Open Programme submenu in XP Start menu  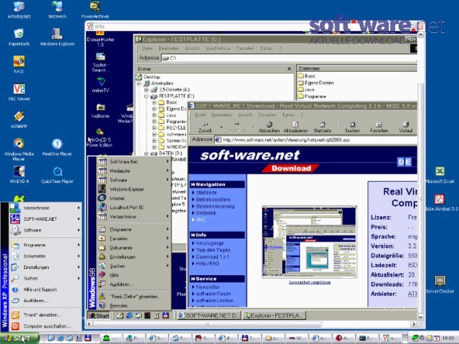(45, 245)
